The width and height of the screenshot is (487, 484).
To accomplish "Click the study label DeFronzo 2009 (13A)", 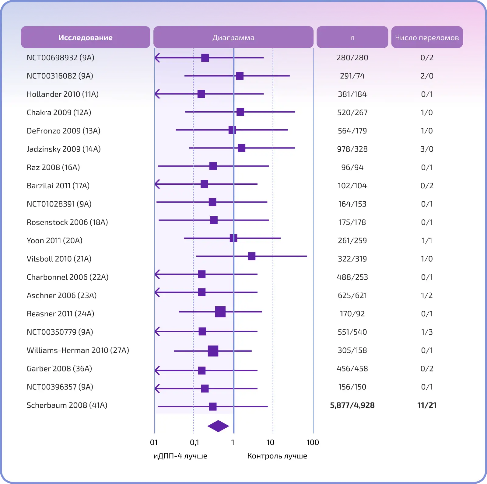I will tap(63, 131).
